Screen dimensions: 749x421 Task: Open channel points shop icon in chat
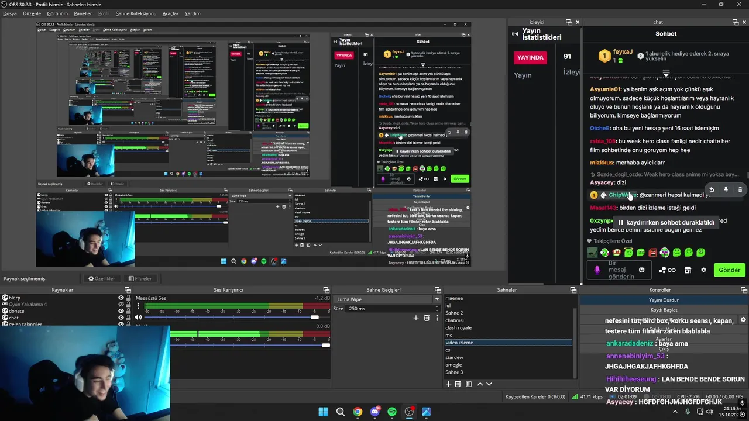pos(688,270)
